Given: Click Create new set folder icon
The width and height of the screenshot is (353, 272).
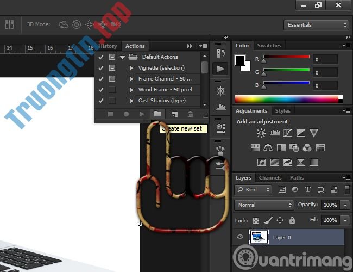Looking at the screenshot, I should click(x=157, y=114).
